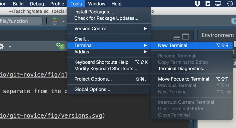This screenshot has height=128, width=236.
Task: Open the Profile menu
Action: point(57,4)
